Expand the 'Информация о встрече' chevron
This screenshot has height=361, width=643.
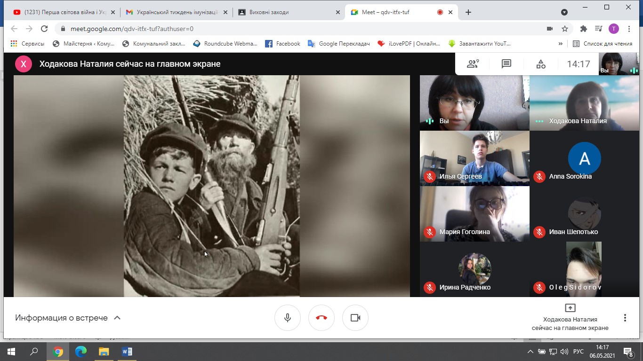(x=117, y=318)
